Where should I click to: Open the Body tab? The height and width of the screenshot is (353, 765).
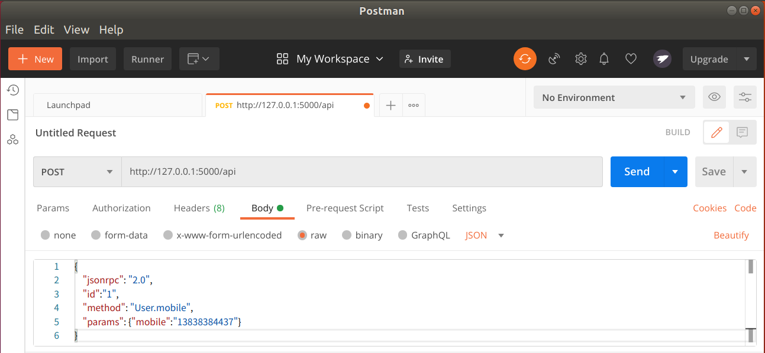pyautogui.click(x=267, y=208)
